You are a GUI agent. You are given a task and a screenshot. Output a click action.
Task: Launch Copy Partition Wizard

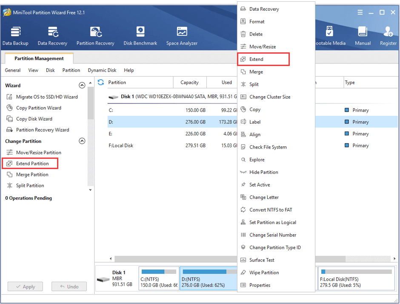point(34,108)
